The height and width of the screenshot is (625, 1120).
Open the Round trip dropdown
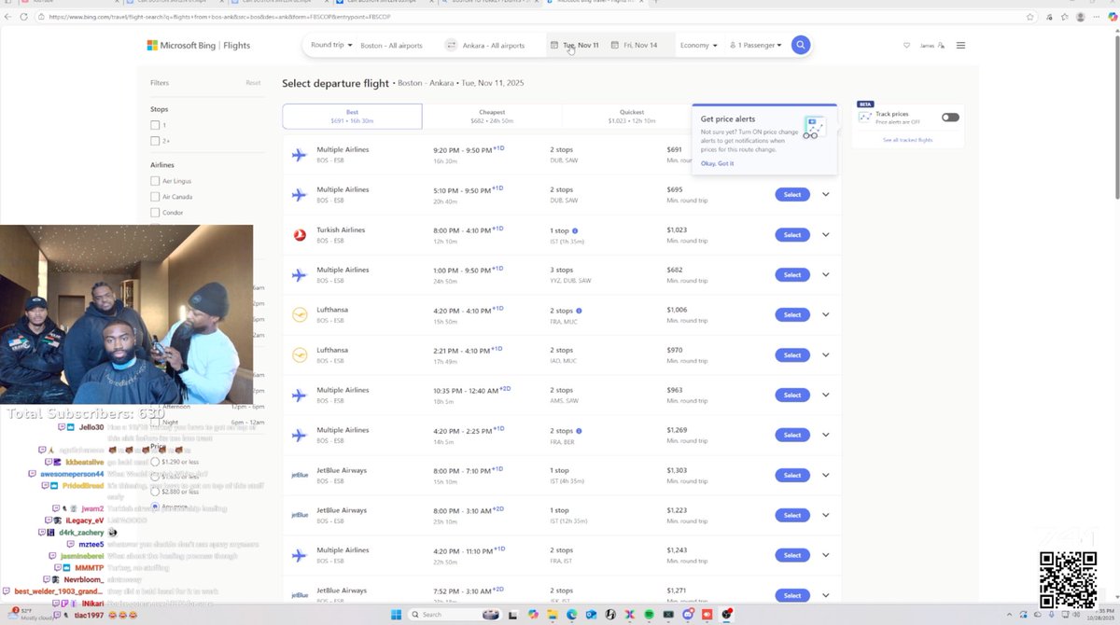pyautogui.click(x=330, y=45)
